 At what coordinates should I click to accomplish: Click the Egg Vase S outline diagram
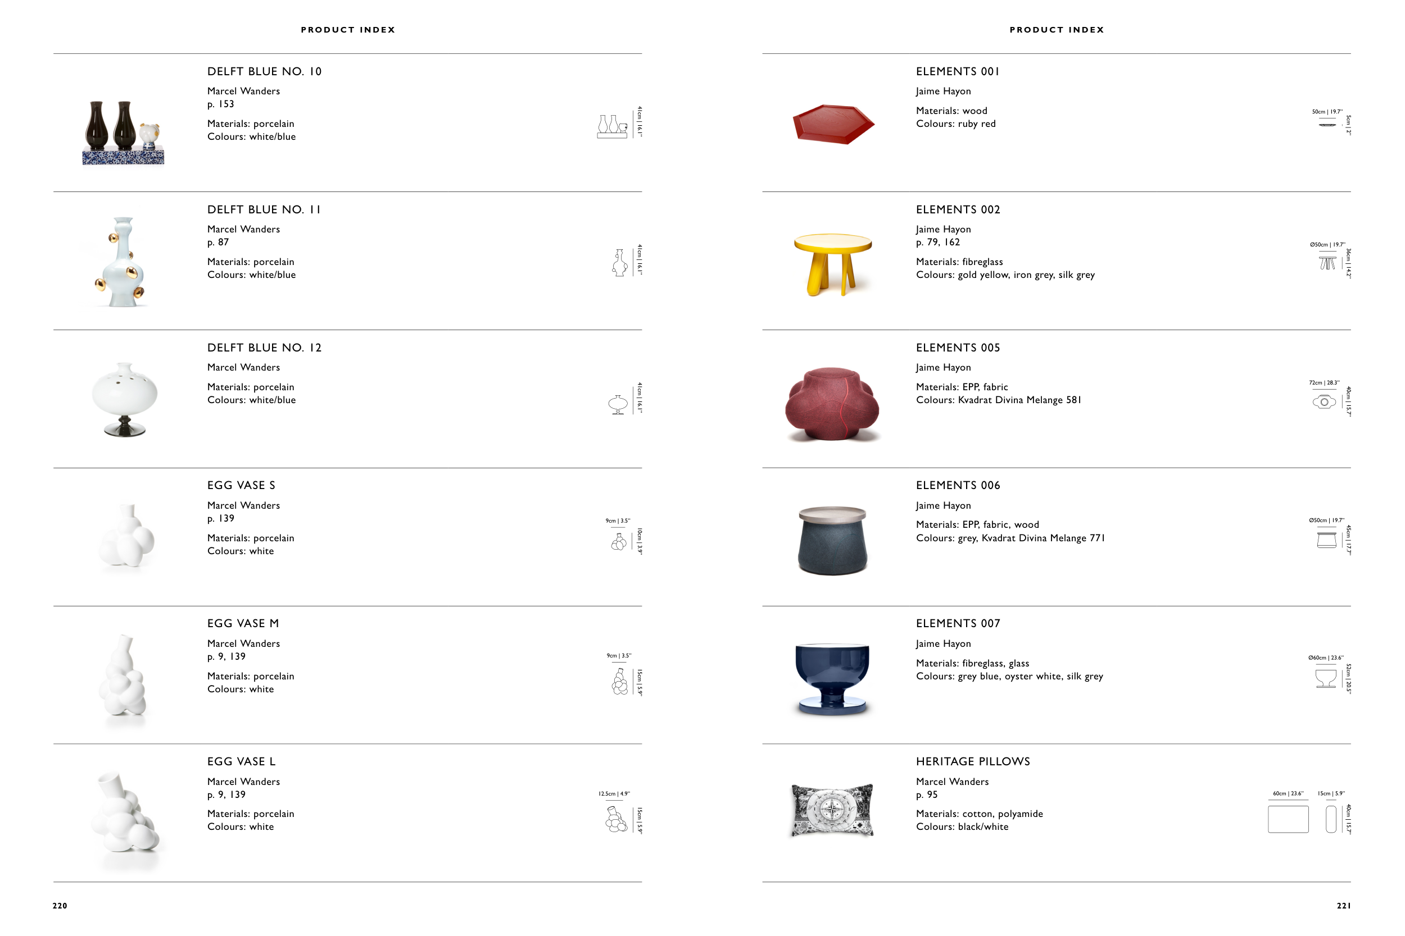619,541
